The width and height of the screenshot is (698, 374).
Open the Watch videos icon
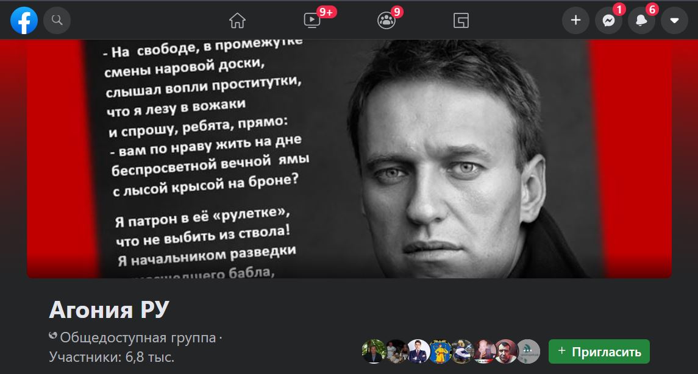(312, 21)
